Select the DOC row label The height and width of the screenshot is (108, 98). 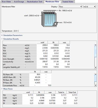click(x=5, y=54)
